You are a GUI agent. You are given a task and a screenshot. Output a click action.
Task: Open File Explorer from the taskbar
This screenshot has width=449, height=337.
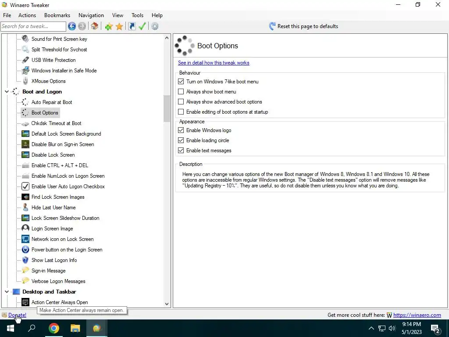tap(75, 328)
